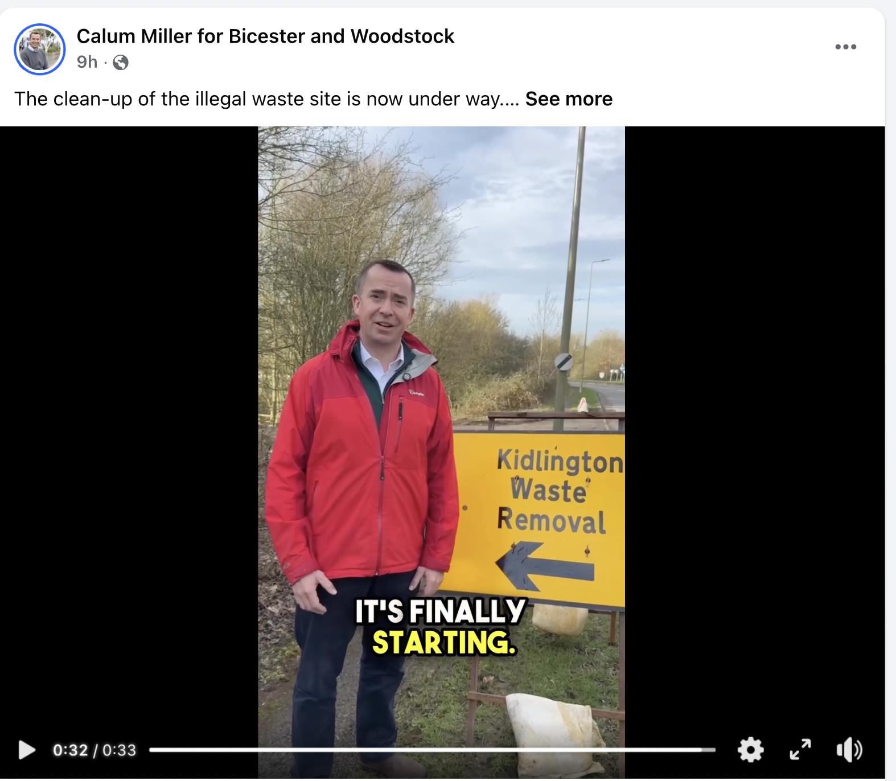Open the post options three-dot menu
The image size is (896, 781).
tap(845, 47)
